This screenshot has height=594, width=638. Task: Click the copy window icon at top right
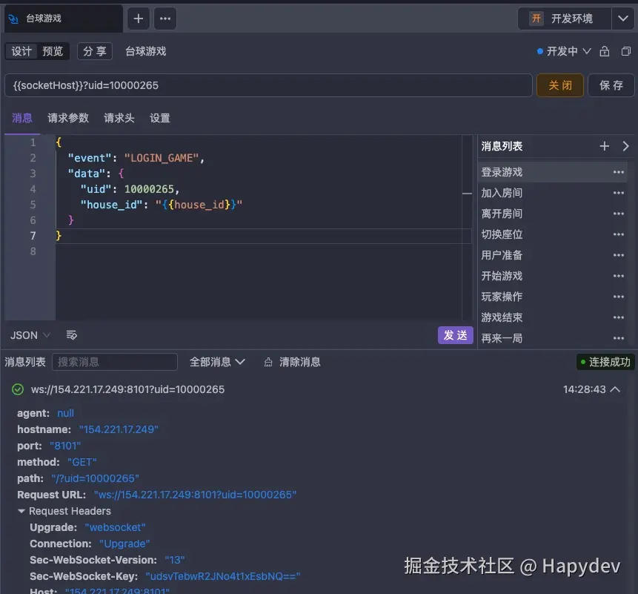click(626, 51)
